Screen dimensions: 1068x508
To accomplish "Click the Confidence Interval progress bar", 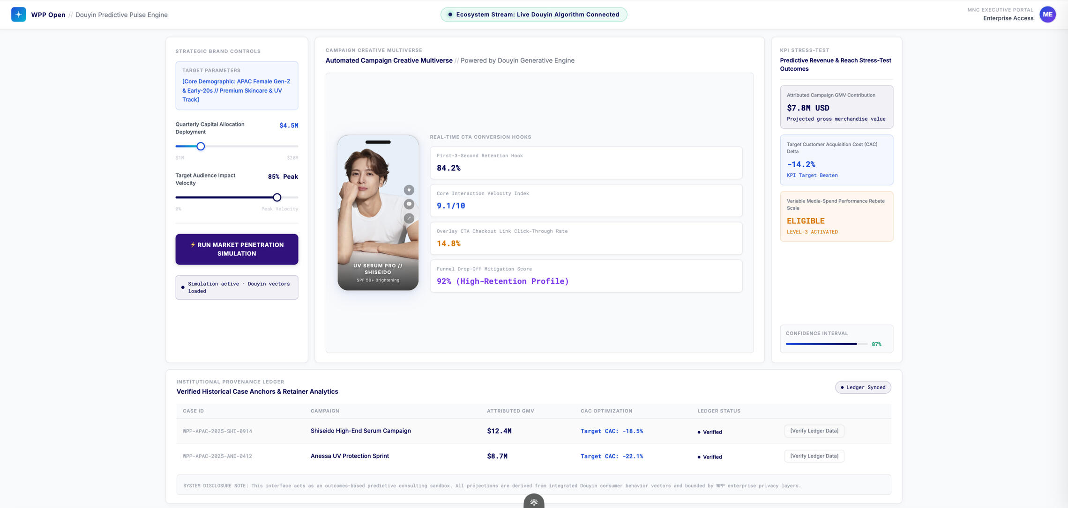I will [827, 344].
